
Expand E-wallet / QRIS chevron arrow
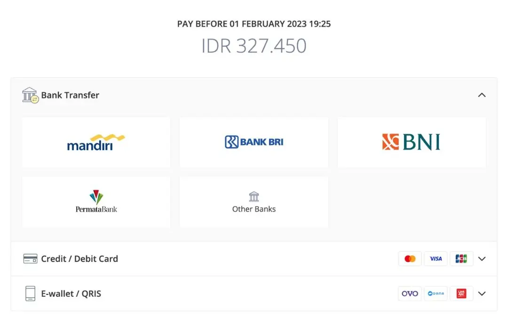pyautogui.click(x=482, y=293)
